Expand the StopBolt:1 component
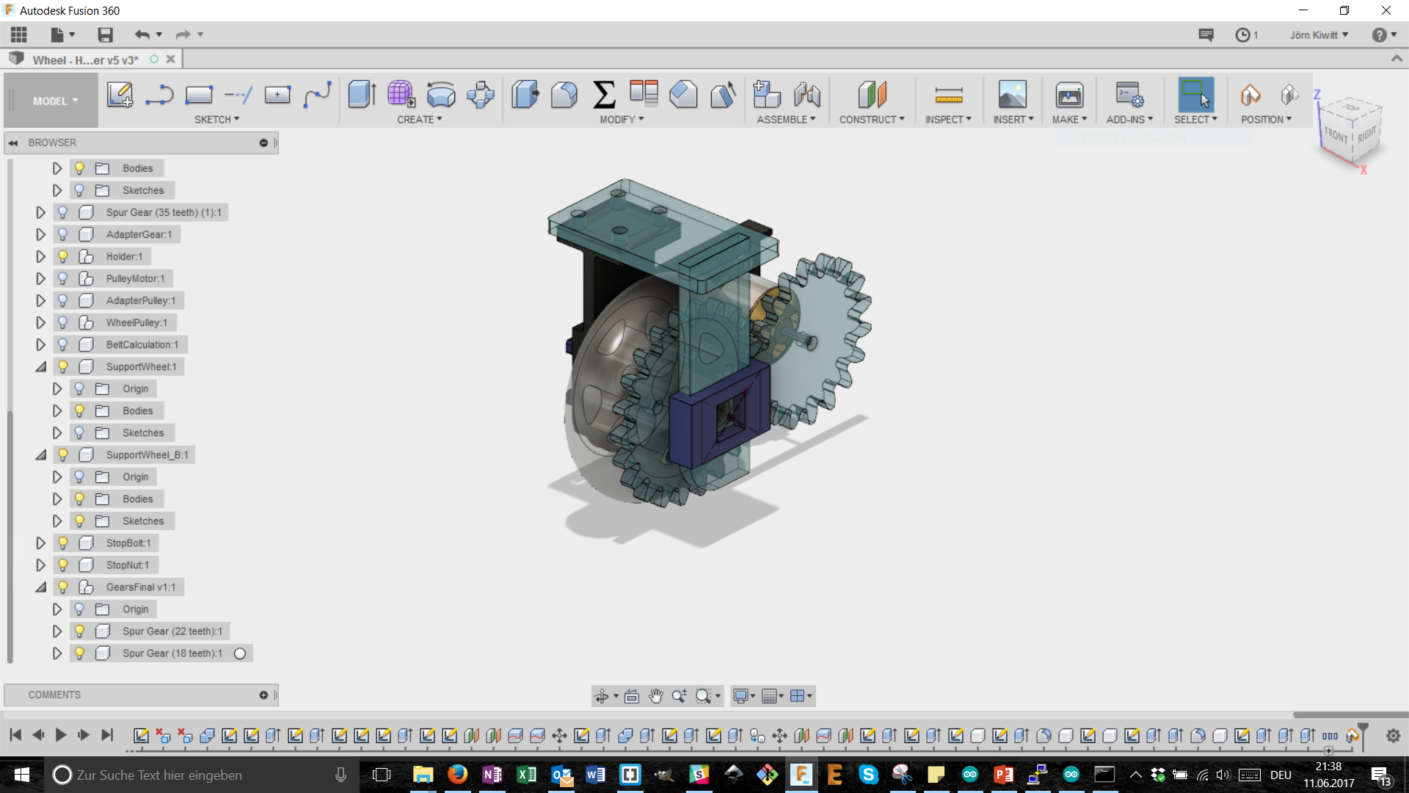This screenshot has height=793, width=1409. [x=41, y=543]
